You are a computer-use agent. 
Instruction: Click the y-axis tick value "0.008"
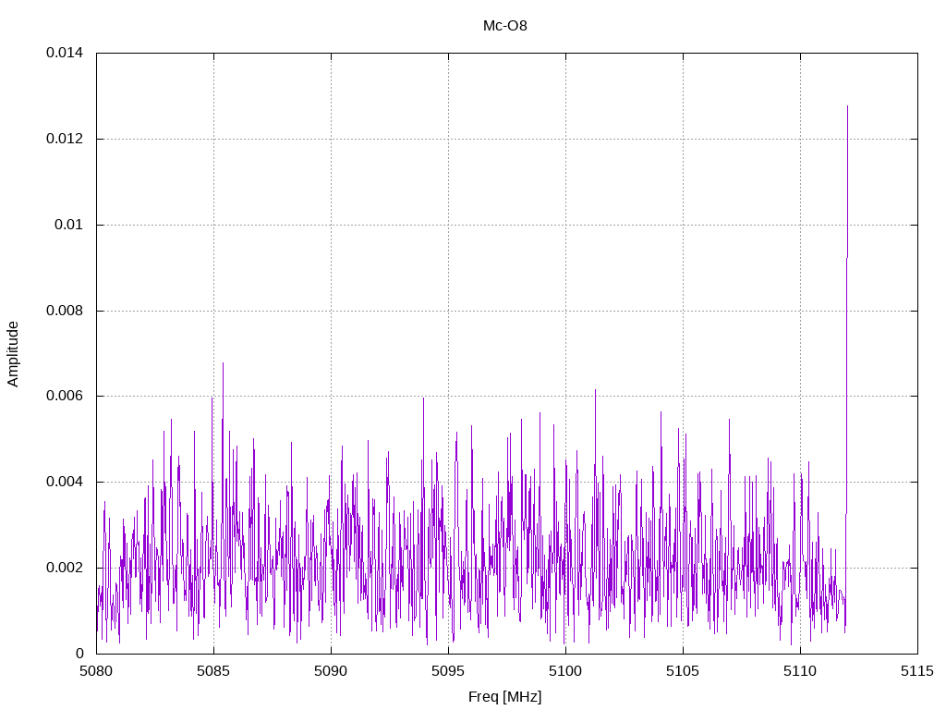coord(65,311)
